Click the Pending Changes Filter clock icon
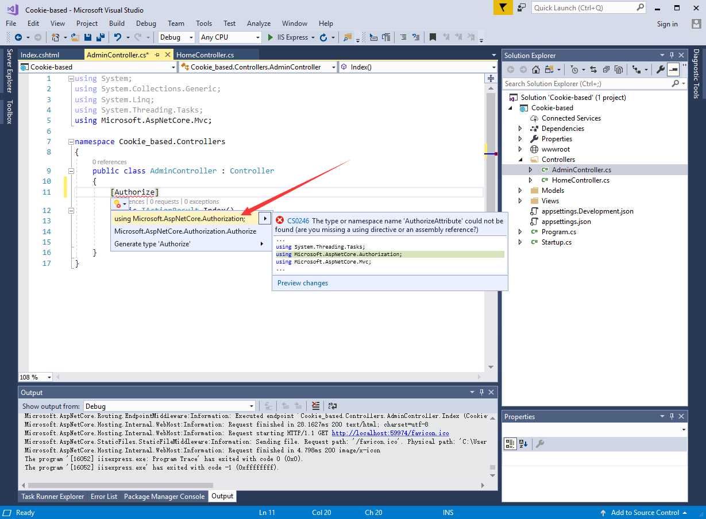This screenshot has width=706, height=519. [x=574, y=69]
